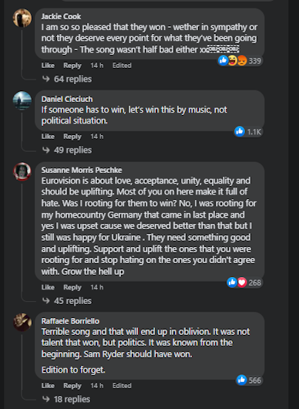The width and height of the screenshot is (299, 409).
Task: Expand the 64 replies thread
Action: (x=67, y=79)
